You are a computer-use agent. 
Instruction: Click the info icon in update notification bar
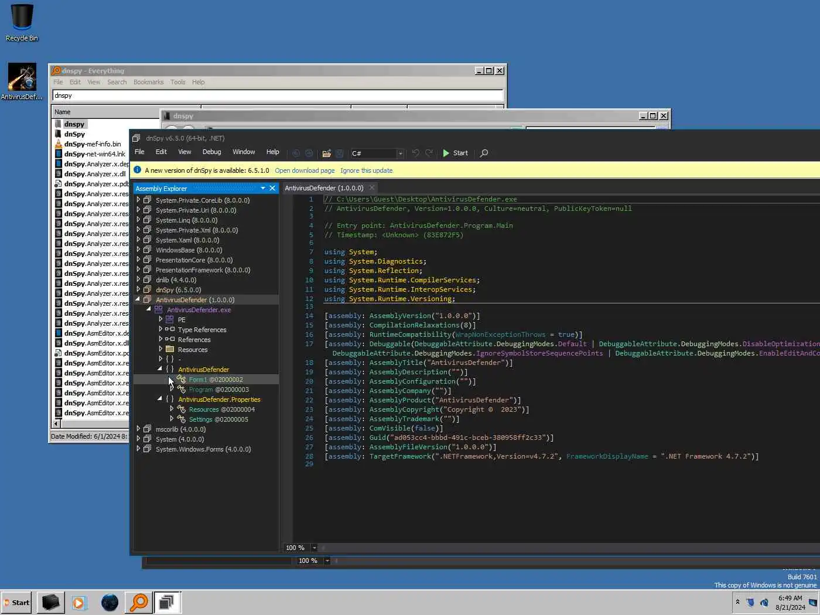[x=137, y=170]
